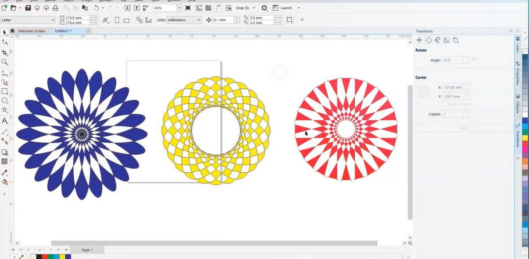
Task: Open the Properties docker tab
Action: tap(517, 73)
